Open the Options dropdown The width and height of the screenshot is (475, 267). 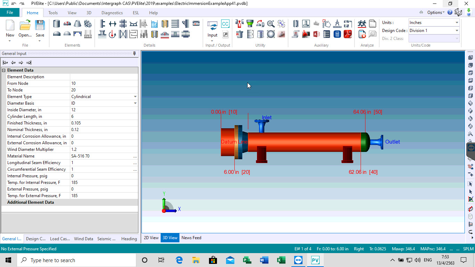click(x=436, y=13)
